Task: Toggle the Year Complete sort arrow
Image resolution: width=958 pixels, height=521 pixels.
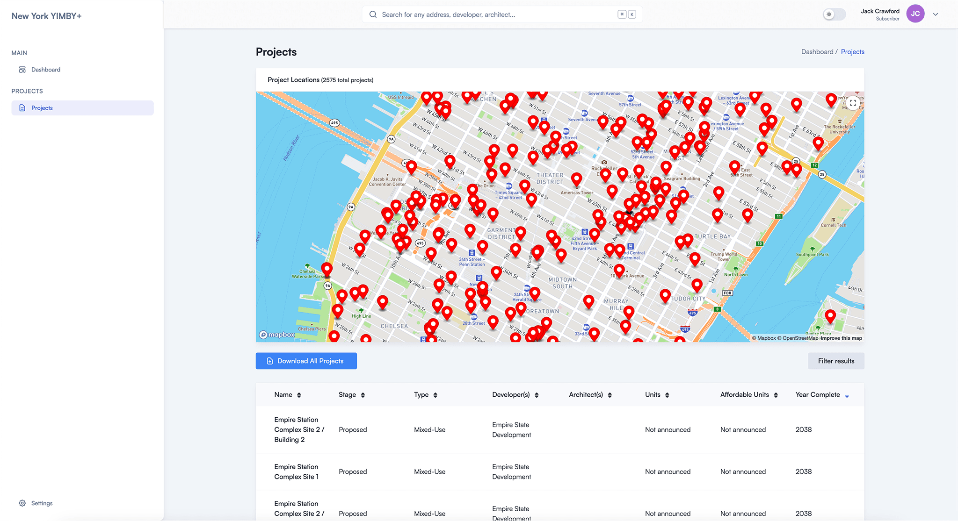Action: tap(847, 395)
